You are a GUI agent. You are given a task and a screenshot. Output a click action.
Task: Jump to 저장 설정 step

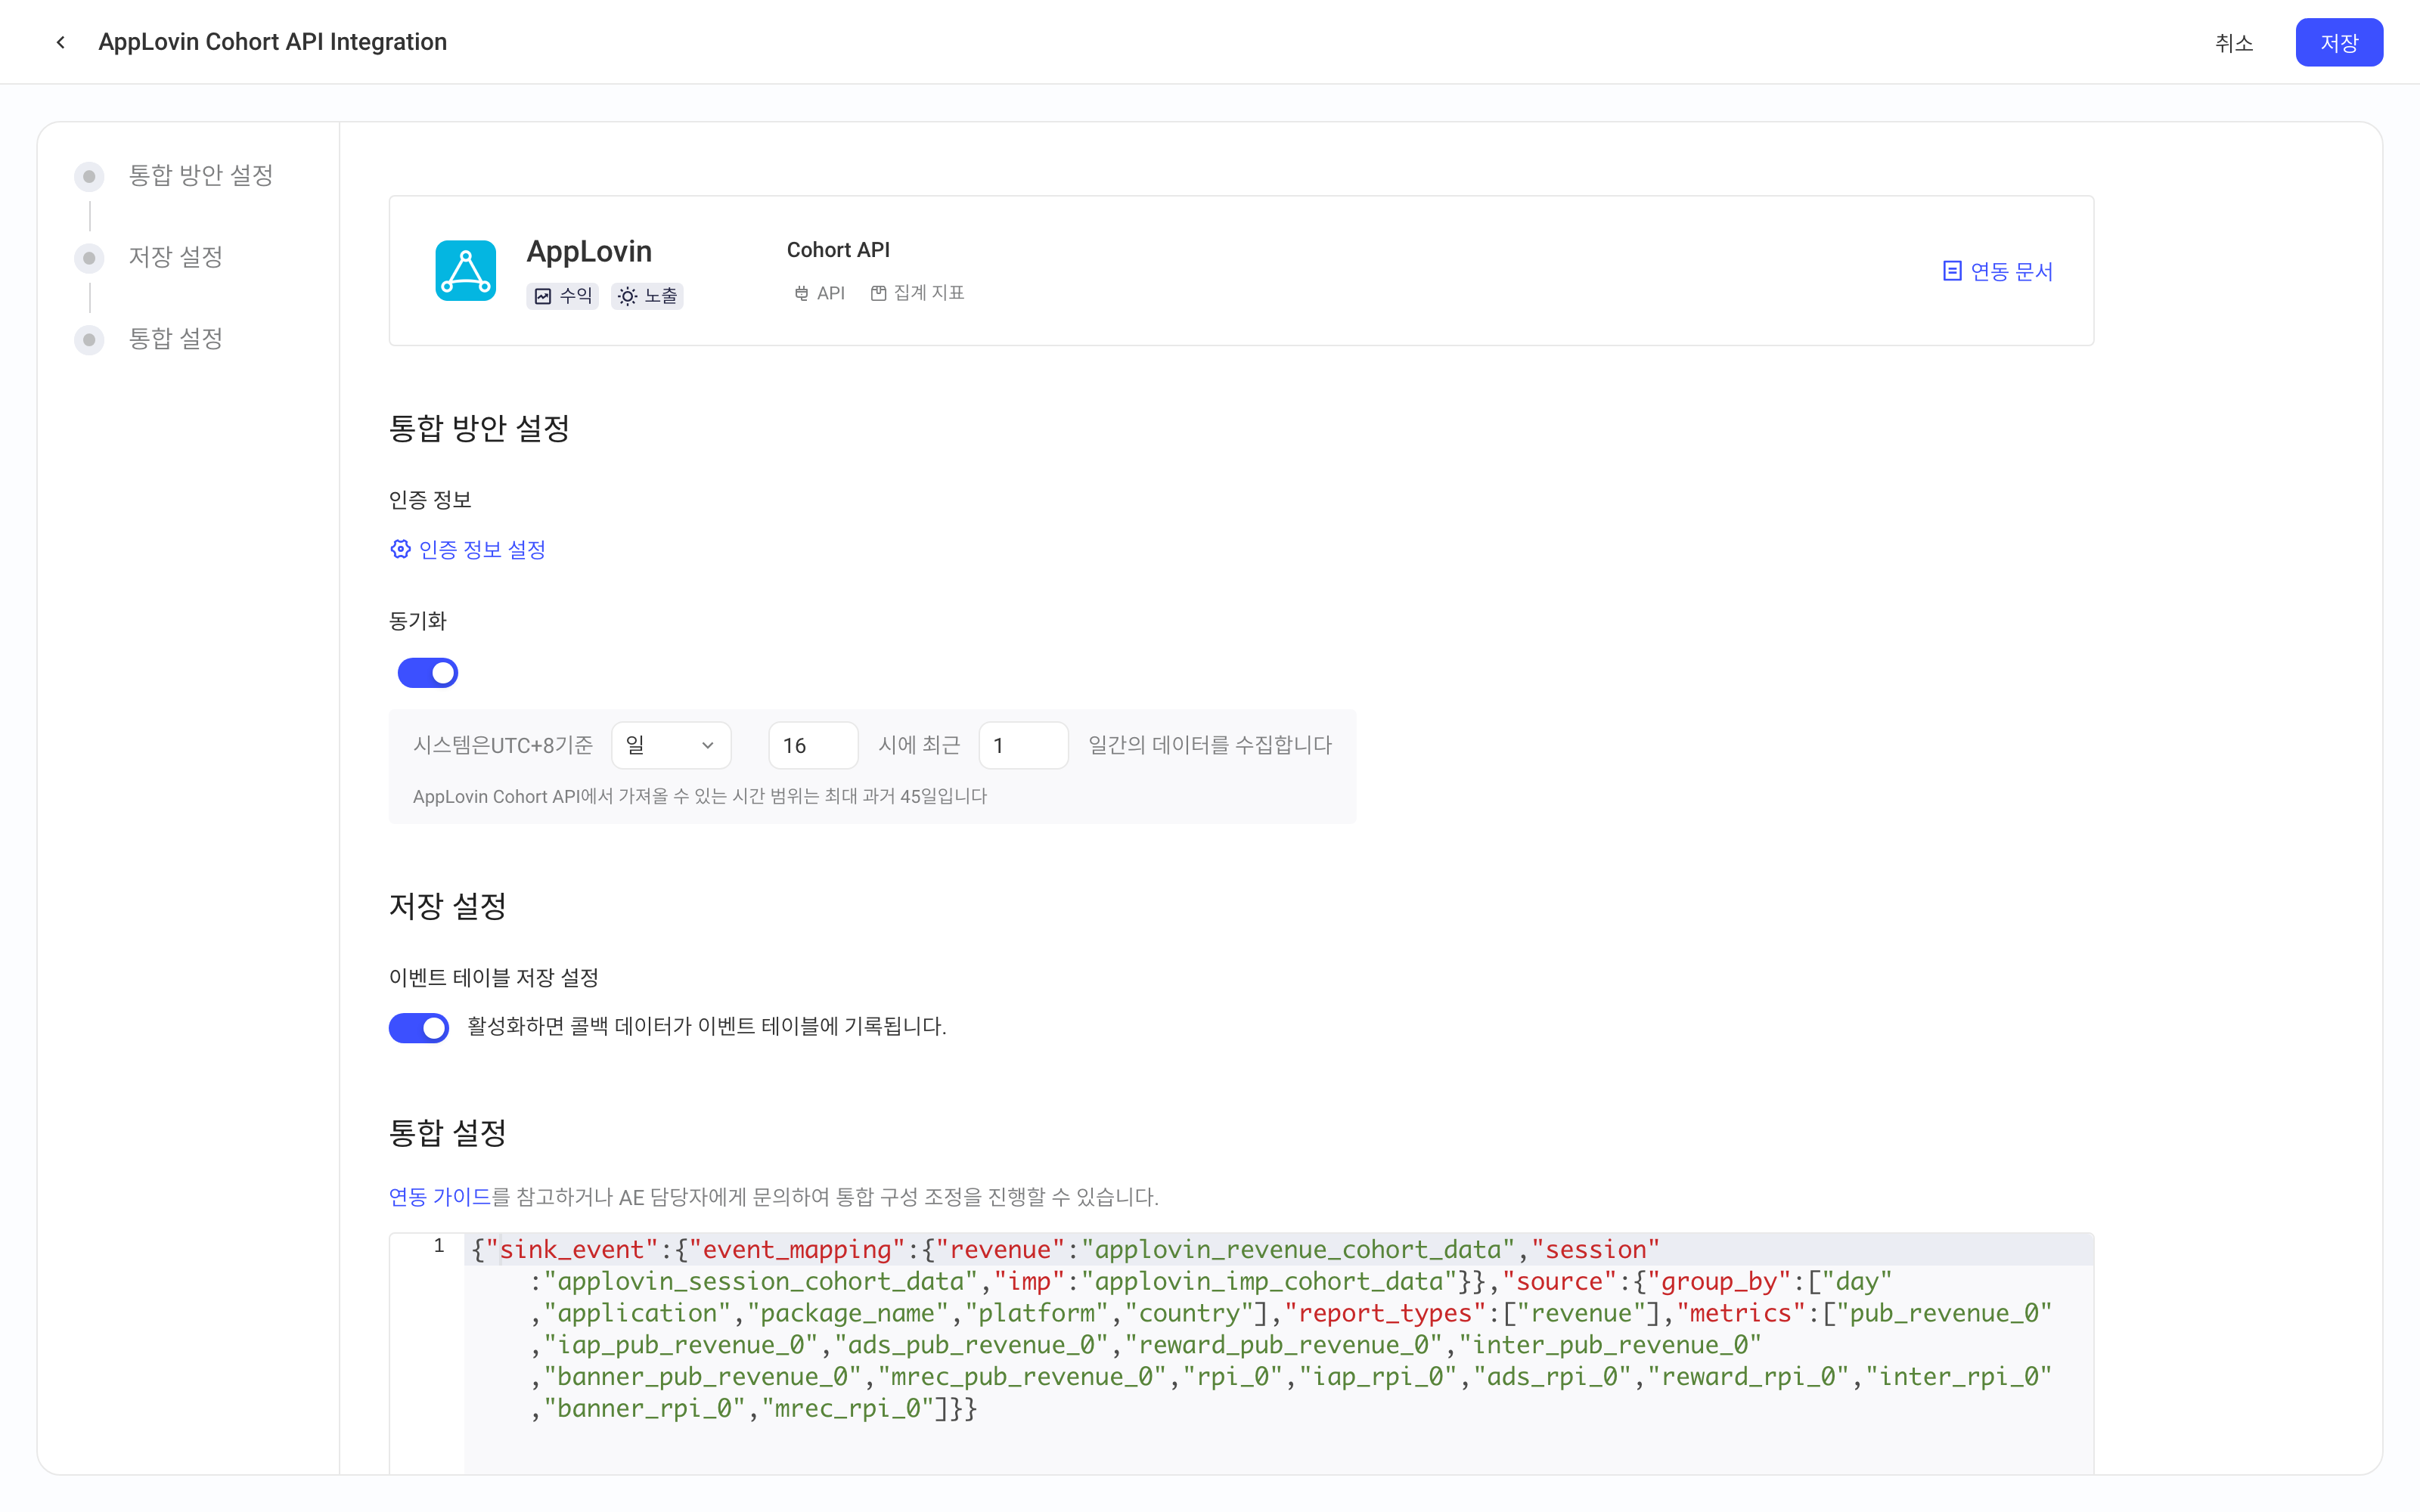pyautogui.click(x=175, y=257)
